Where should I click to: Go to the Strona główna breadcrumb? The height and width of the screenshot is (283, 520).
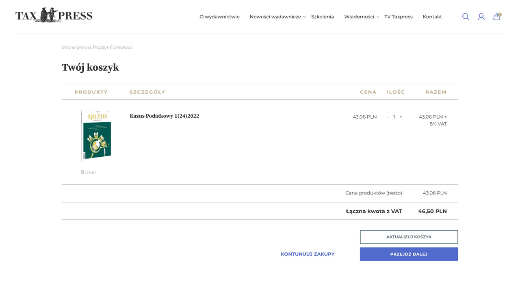coord(76,47)
